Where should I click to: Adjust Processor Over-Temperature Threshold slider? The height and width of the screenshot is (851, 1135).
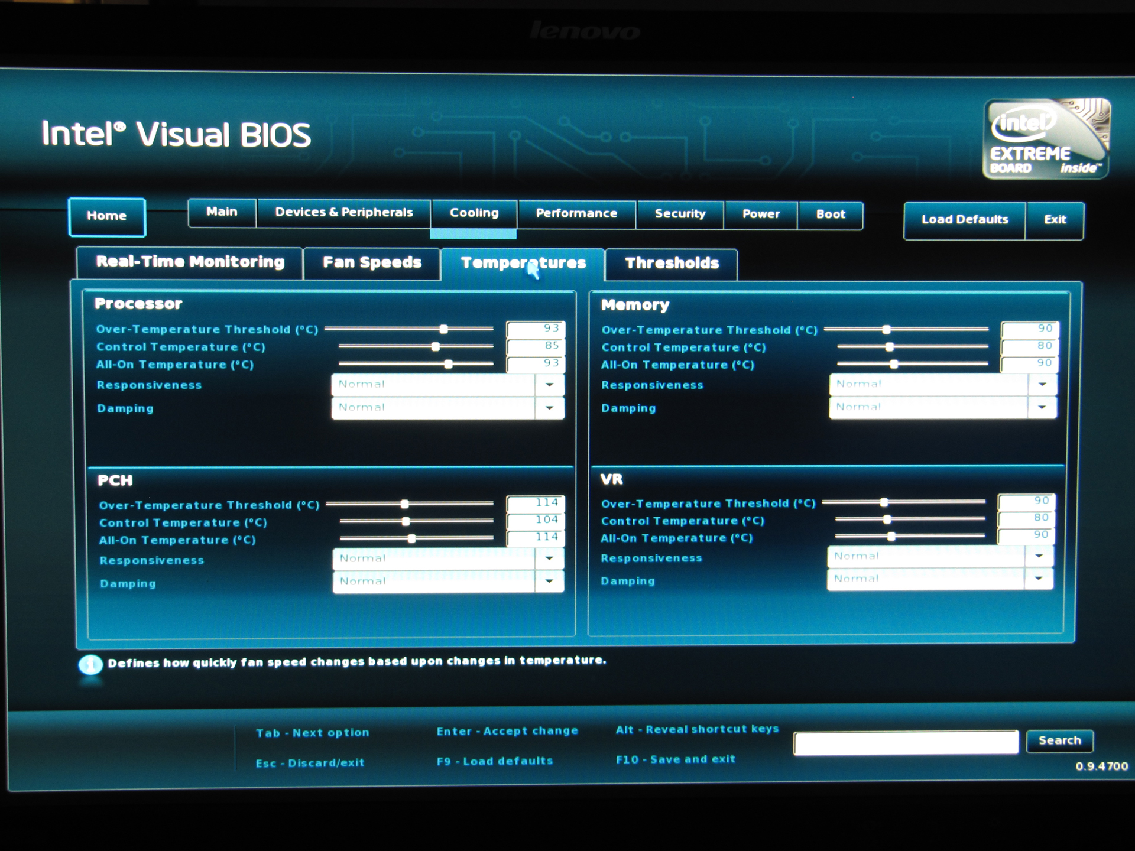[409, 329]
